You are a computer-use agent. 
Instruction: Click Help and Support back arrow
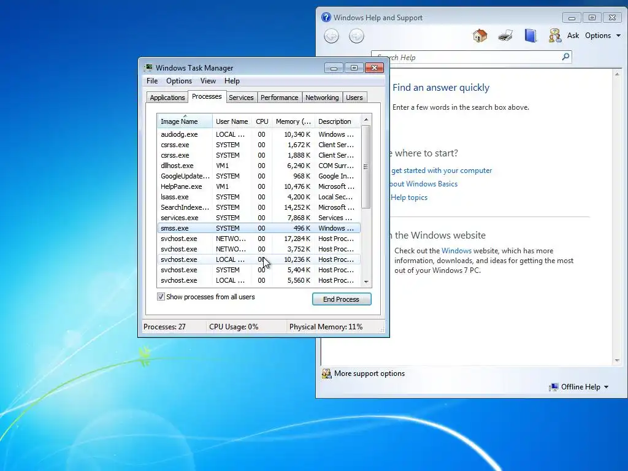click(x=331, y=36)
